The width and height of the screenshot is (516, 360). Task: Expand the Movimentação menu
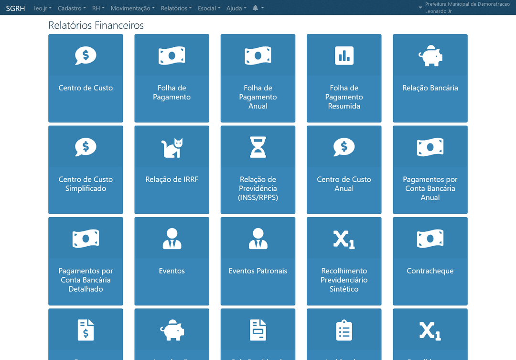pos(133,8)
